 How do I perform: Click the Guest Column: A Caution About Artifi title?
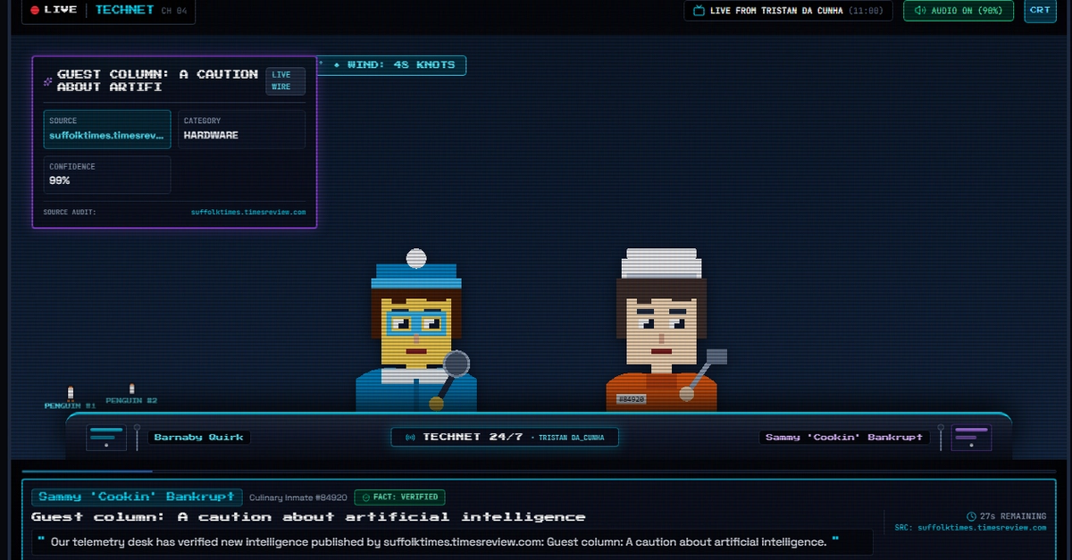158,81
